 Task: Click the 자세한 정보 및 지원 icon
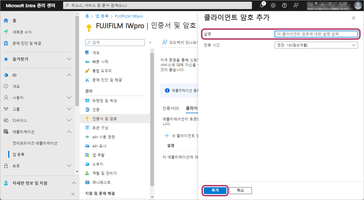[6, 183]
